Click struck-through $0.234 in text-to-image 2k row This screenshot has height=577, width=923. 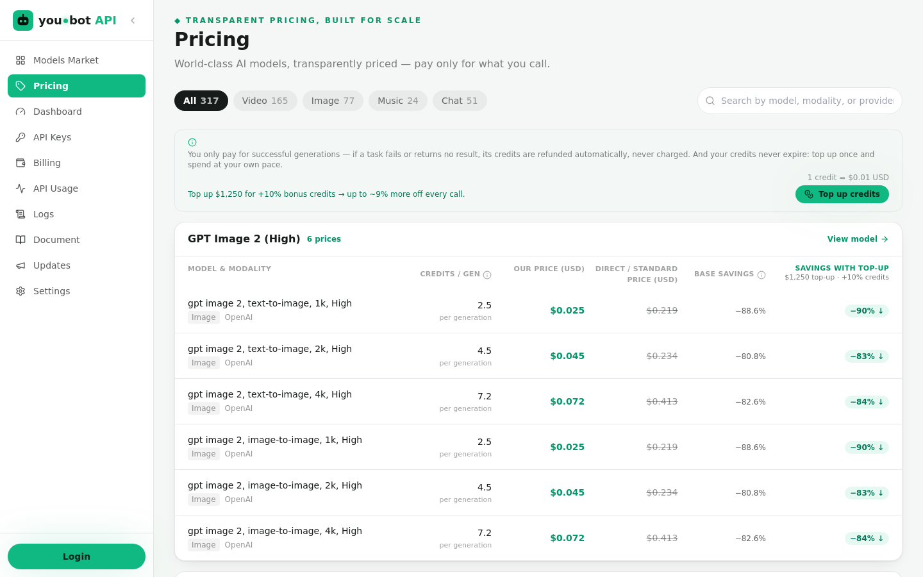[x=662, y=356]
